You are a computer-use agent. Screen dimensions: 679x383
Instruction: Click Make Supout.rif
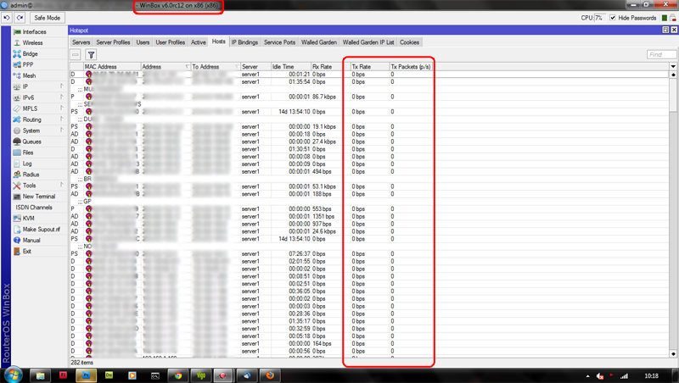click(41, 229)
